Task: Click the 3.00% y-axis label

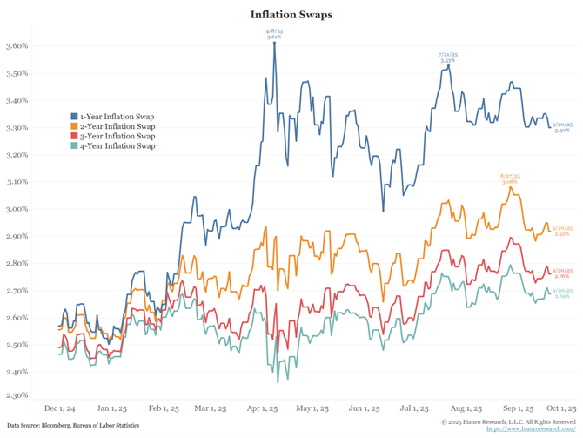Action: (x=17, y=209)
